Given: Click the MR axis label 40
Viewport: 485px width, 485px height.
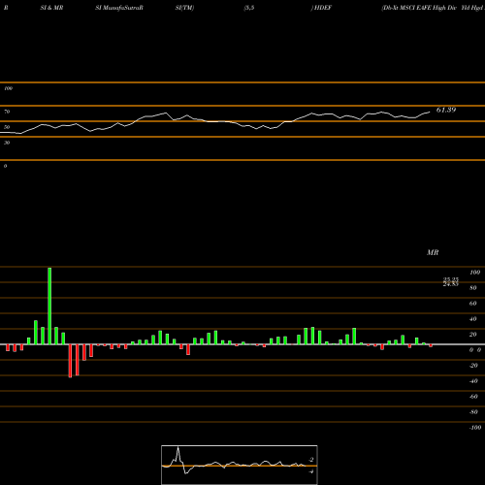Looking at the screenshot, I should click(x=472, y=319).
